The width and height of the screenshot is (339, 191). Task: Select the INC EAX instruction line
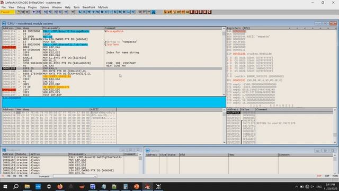pos(112,66)
